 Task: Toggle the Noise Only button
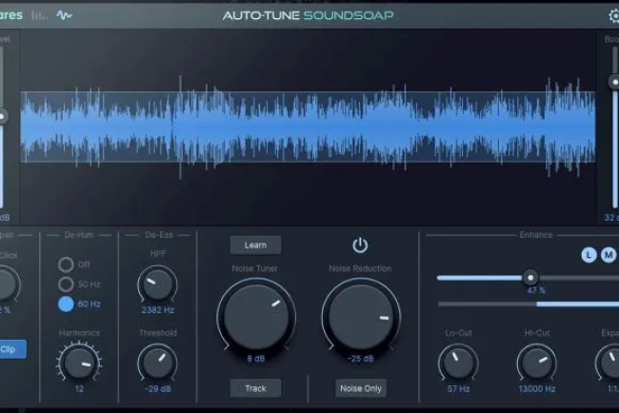click(361, 388)
